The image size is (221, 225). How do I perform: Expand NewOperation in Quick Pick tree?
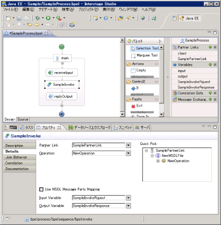point(158,161)
